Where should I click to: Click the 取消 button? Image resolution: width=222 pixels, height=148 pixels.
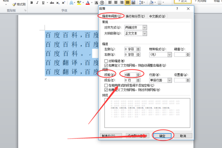183,136
